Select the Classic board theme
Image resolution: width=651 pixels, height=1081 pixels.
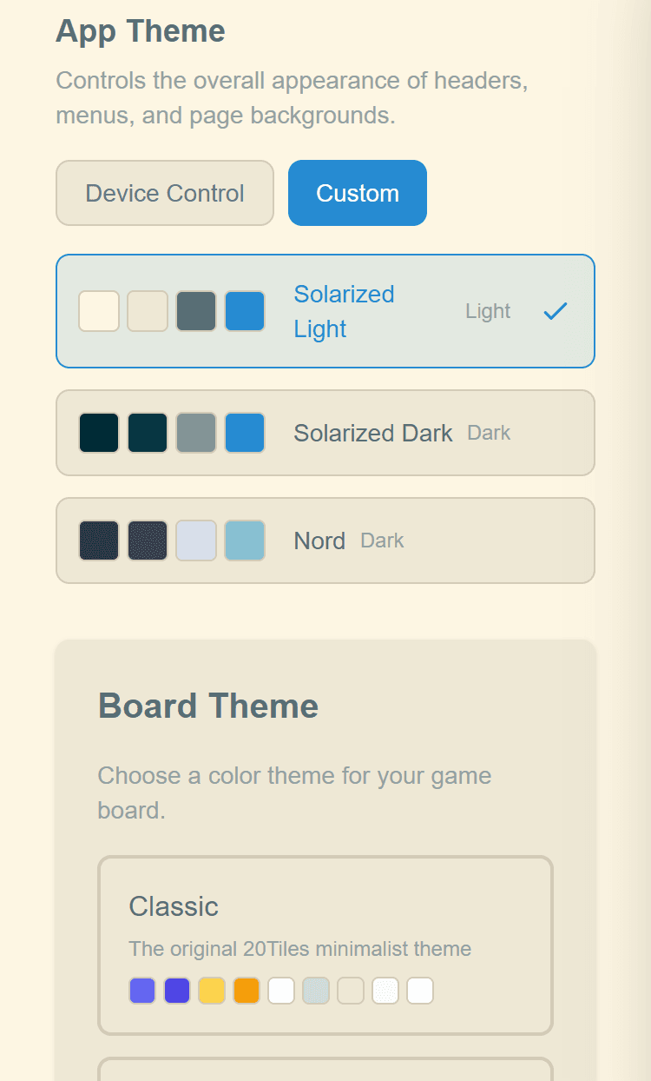click(x=325, y=945)
